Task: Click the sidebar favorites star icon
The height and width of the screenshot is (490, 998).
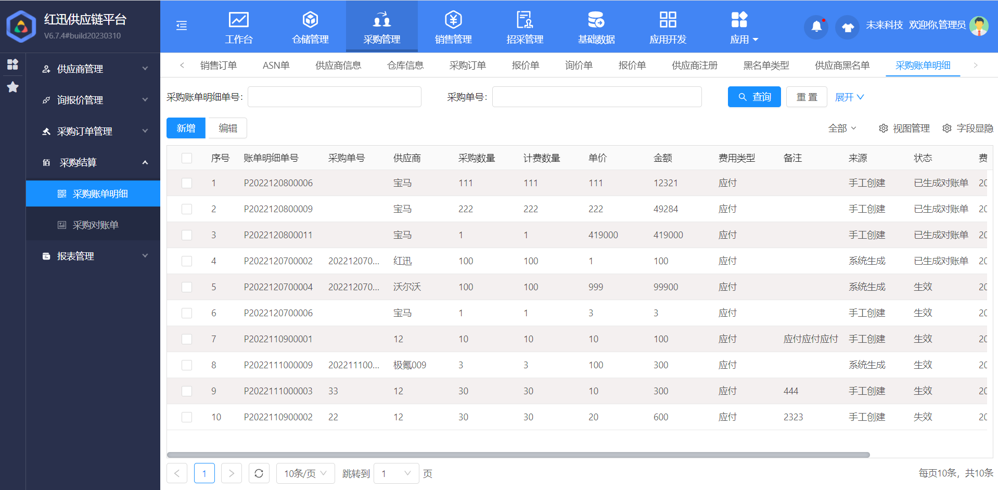Action: pyautogui.click(x=12, y=87)
